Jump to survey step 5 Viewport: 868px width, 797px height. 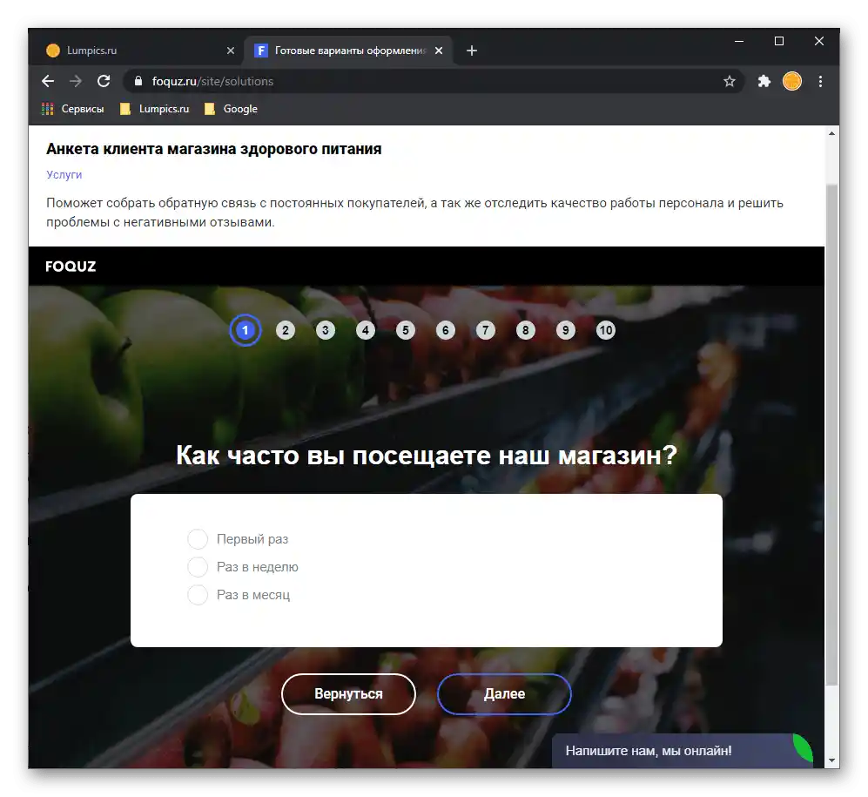(x=405, y=331)
